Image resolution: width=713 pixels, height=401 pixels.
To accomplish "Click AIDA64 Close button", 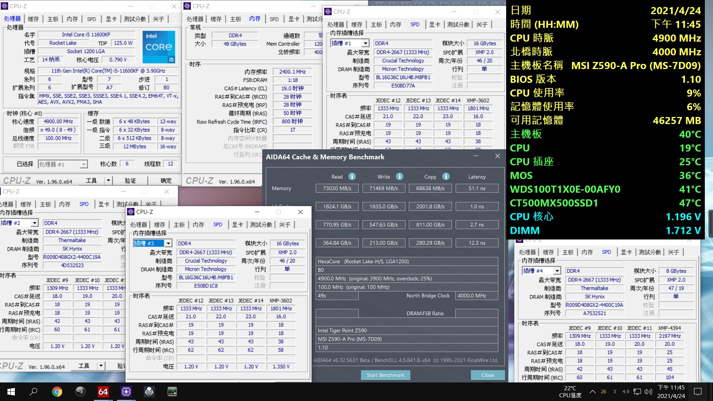I will [488, 375].
